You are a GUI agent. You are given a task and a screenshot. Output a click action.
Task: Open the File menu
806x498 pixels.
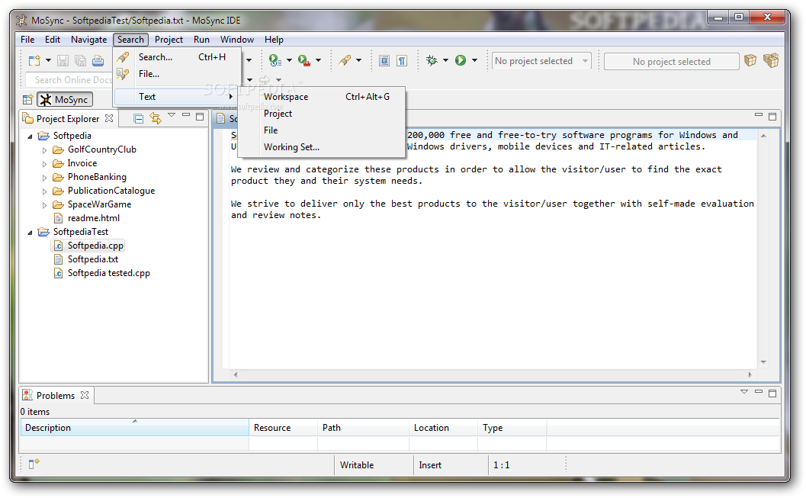[27, 40]
